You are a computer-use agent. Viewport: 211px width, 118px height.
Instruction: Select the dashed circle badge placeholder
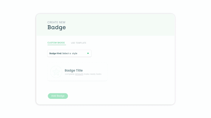[x=56, y=72]
